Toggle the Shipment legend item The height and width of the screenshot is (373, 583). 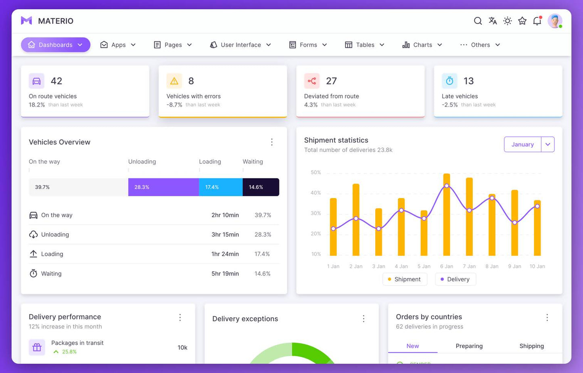point(405,279)
